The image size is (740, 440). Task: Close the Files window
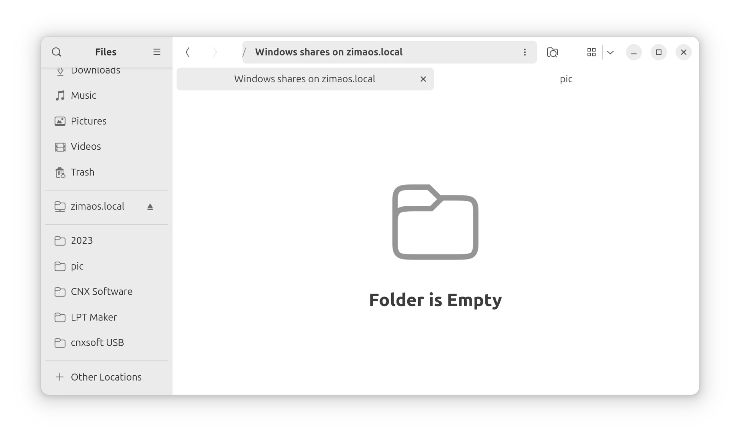click(x=683, y=52)
